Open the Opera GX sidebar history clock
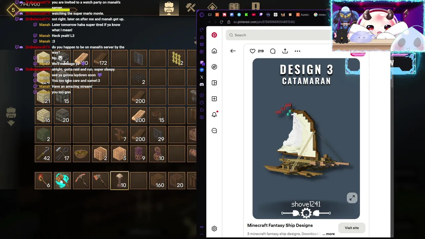The image size is (425, 239). pos(202,103)
